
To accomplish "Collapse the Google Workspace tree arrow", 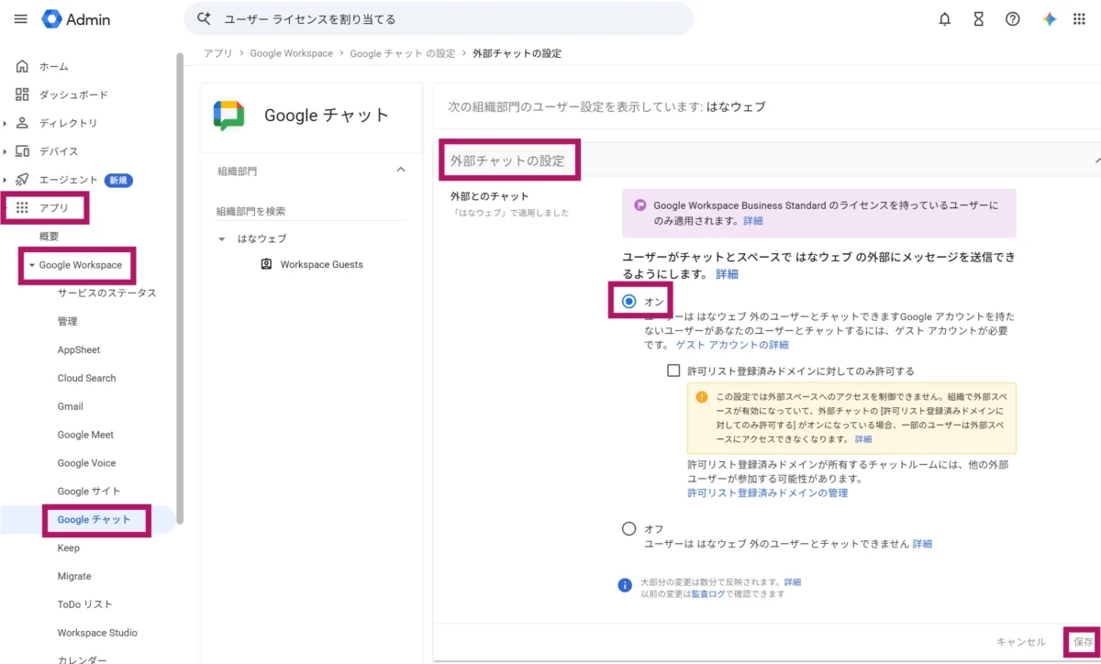I will tap(31, 265).
